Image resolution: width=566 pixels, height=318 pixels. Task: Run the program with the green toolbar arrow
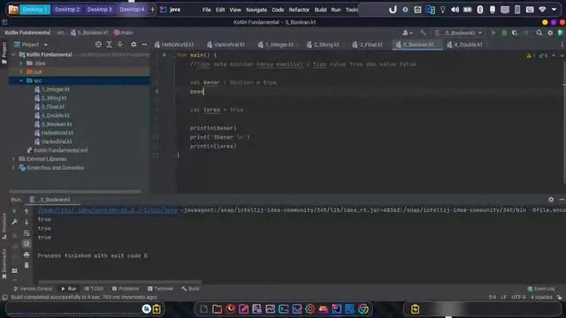point(493,33)
